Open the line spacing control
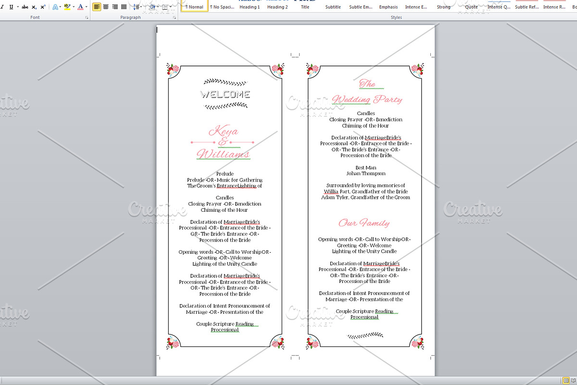Screen dimensions: 577x385 (137, 7)
